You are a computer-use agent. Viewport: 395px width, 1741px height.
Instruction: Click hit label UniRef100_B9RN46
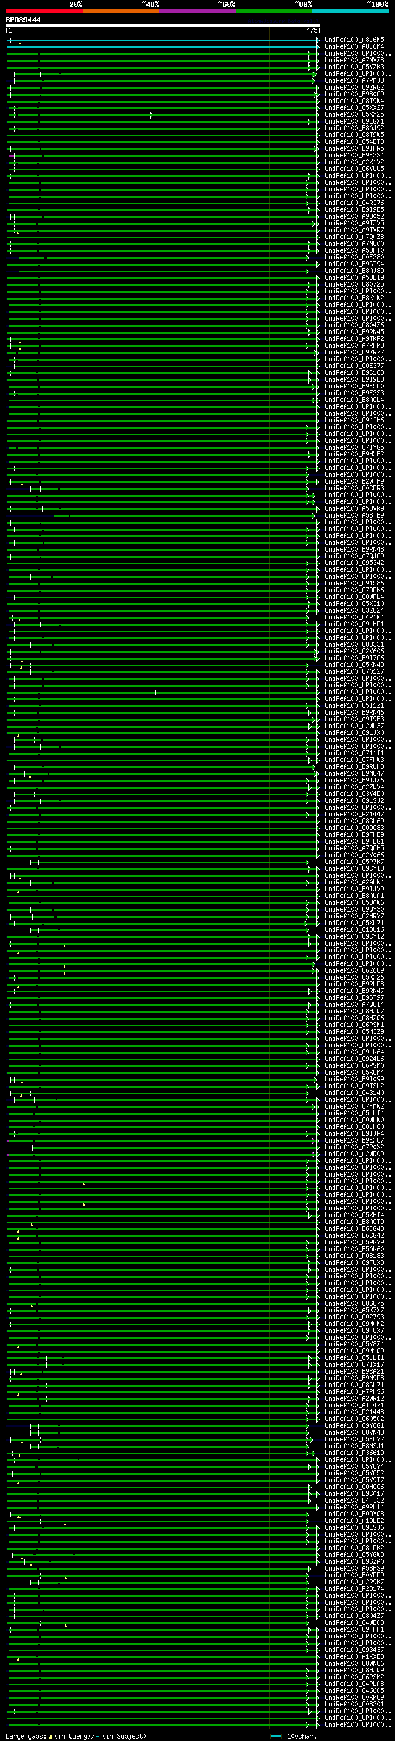(354, 712)
